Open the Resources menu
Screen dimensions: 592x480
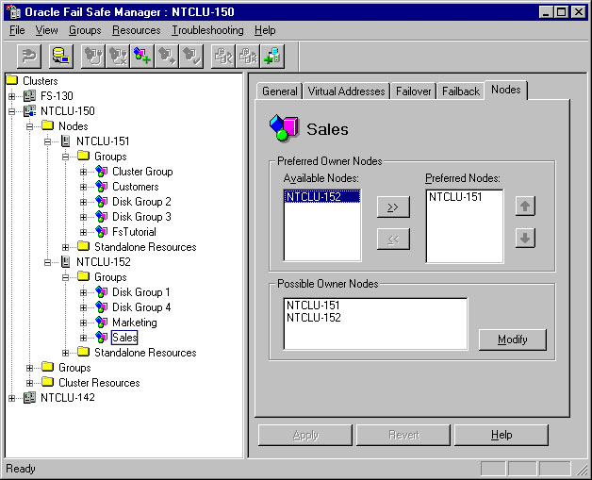137,30
